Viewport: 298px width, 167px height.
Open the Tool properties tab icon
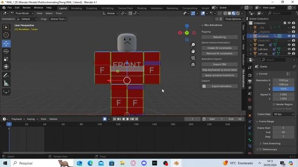pyautogui.click(x=250, y=68)
